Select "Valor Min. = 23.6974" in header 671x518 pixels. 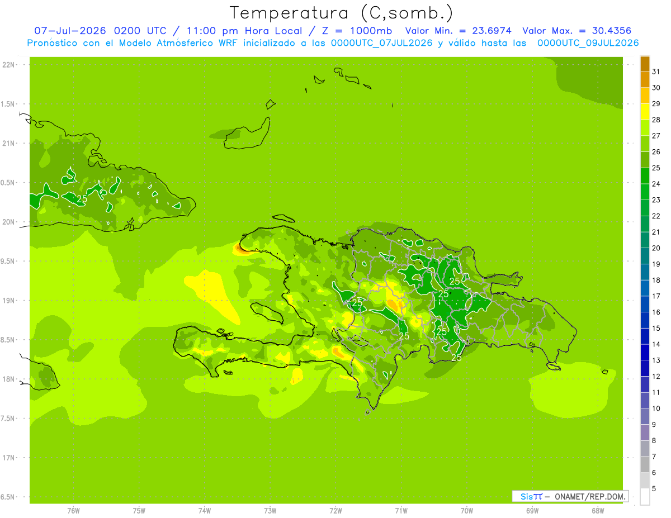tap(459, 31)
